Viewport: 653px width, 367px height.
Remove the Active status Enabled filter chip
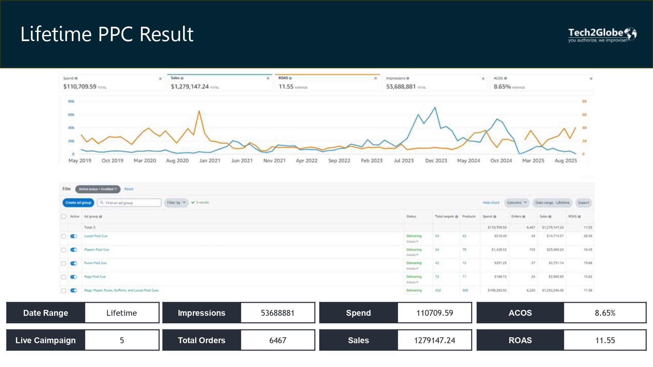click(x=116, y=189)
